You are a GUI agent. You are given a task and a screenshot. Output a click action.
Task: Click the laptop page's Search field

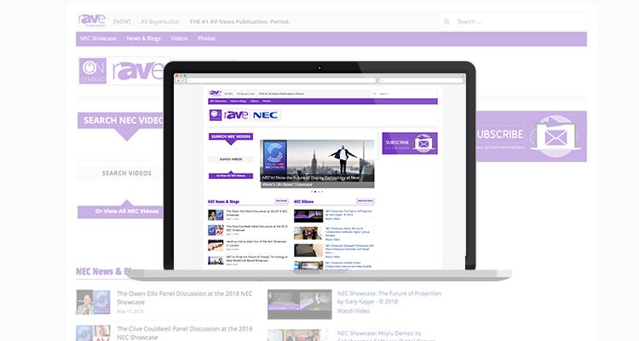406,94
